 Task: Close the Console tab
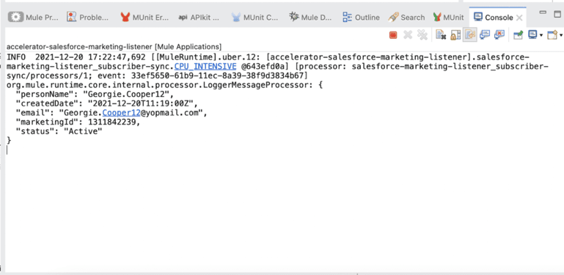point(519,18)
